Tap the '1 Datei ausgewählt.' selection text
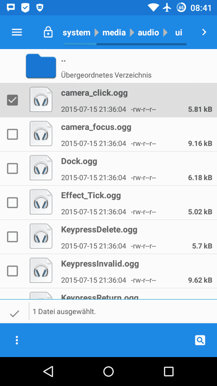 coord(64,311)
